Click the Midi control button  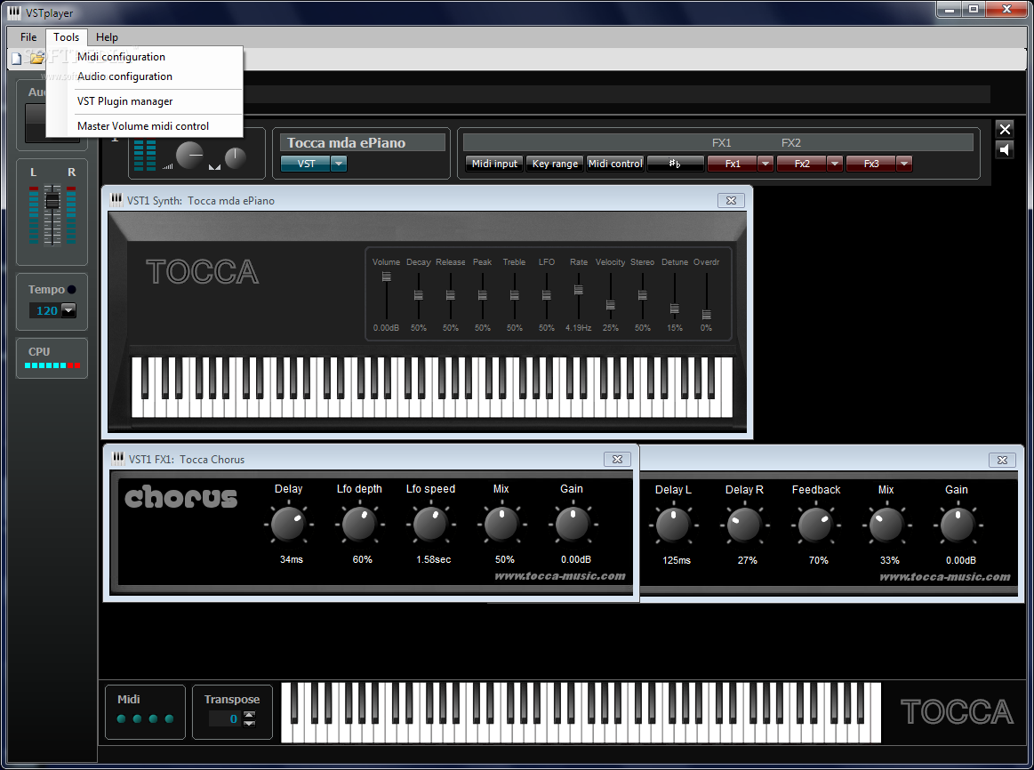[x=614, y=164]
